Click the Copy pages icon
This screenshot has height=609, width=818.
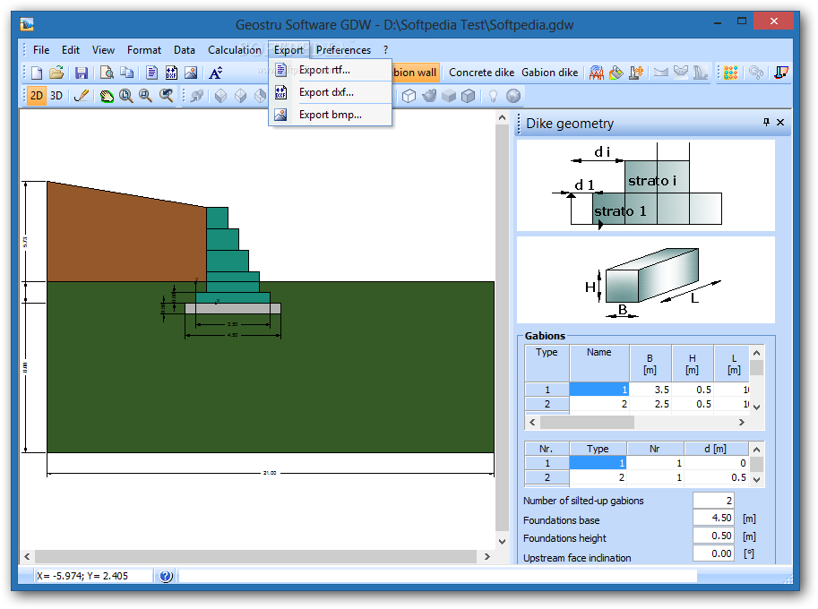tap(126, 73)
